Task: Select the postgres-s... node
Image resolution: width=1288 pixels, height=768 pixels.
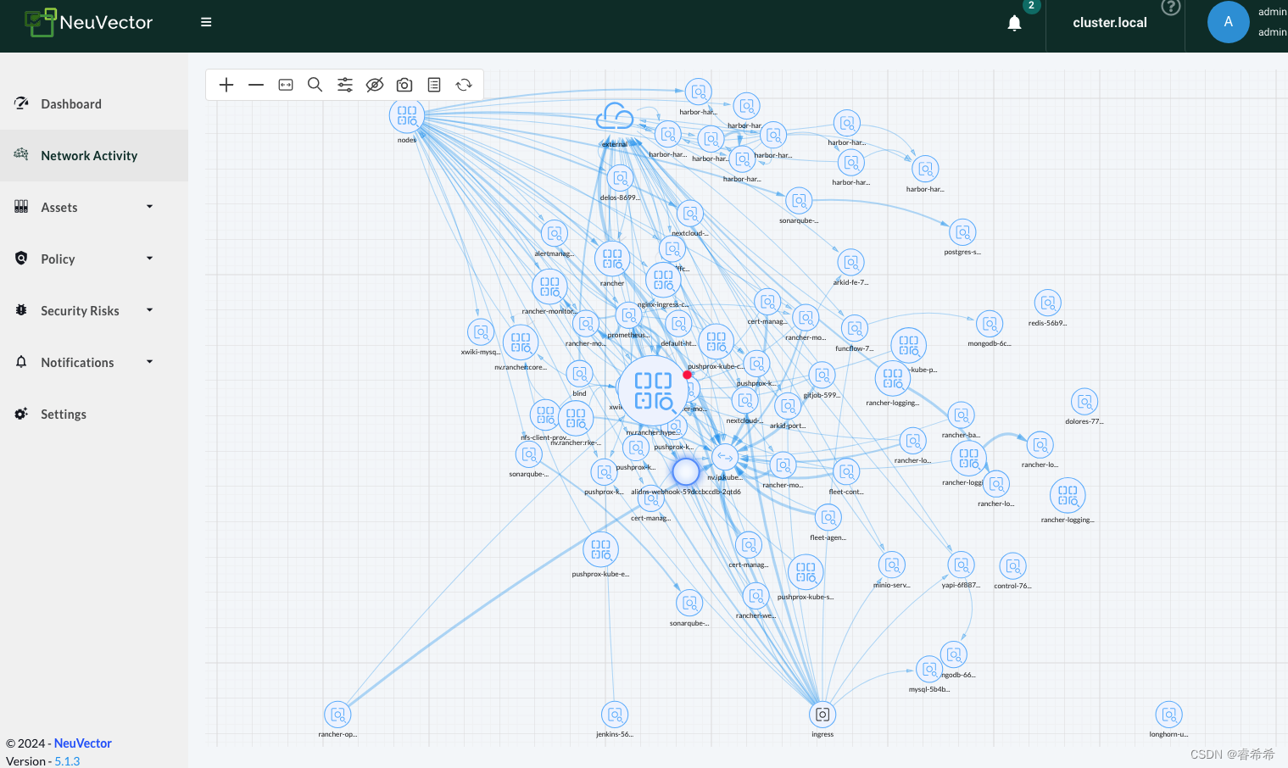Action: click(962, 232)
